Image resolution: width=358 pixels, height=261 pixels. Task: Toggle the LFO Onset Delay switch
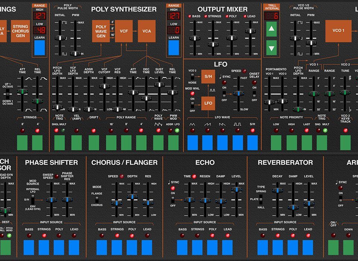click(254, 95)
